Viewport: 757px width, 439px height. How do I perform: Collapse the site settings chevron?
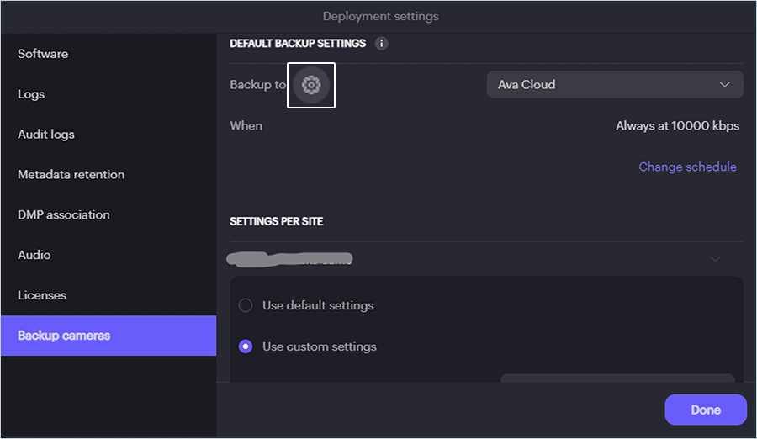[x=715, y=259]
